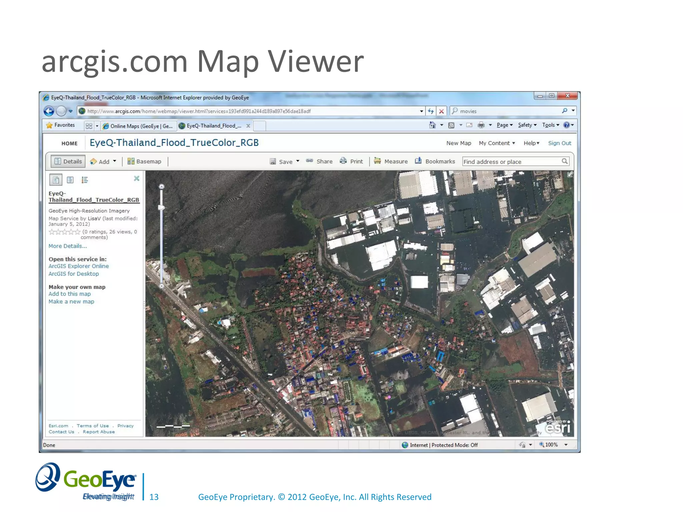Expand the arcgis Help menu
Image resolution: width=683 pixels, height=512 pixels.
[531, 143]
